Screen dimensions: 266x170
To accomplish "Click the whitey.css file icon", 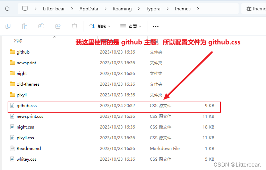I will pyautogui.click(x=12, y=159).
